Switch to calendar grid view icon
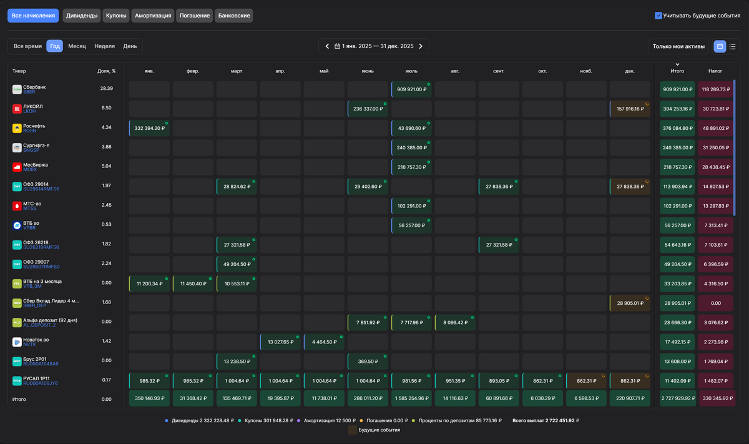This screenshot has width=749, height=444. click(720, 46)
